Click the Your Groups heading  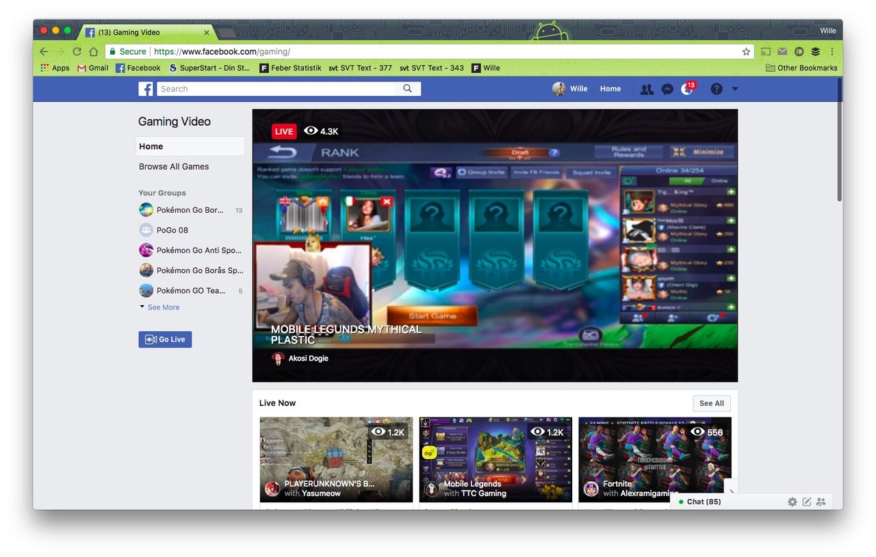point(162,193)
